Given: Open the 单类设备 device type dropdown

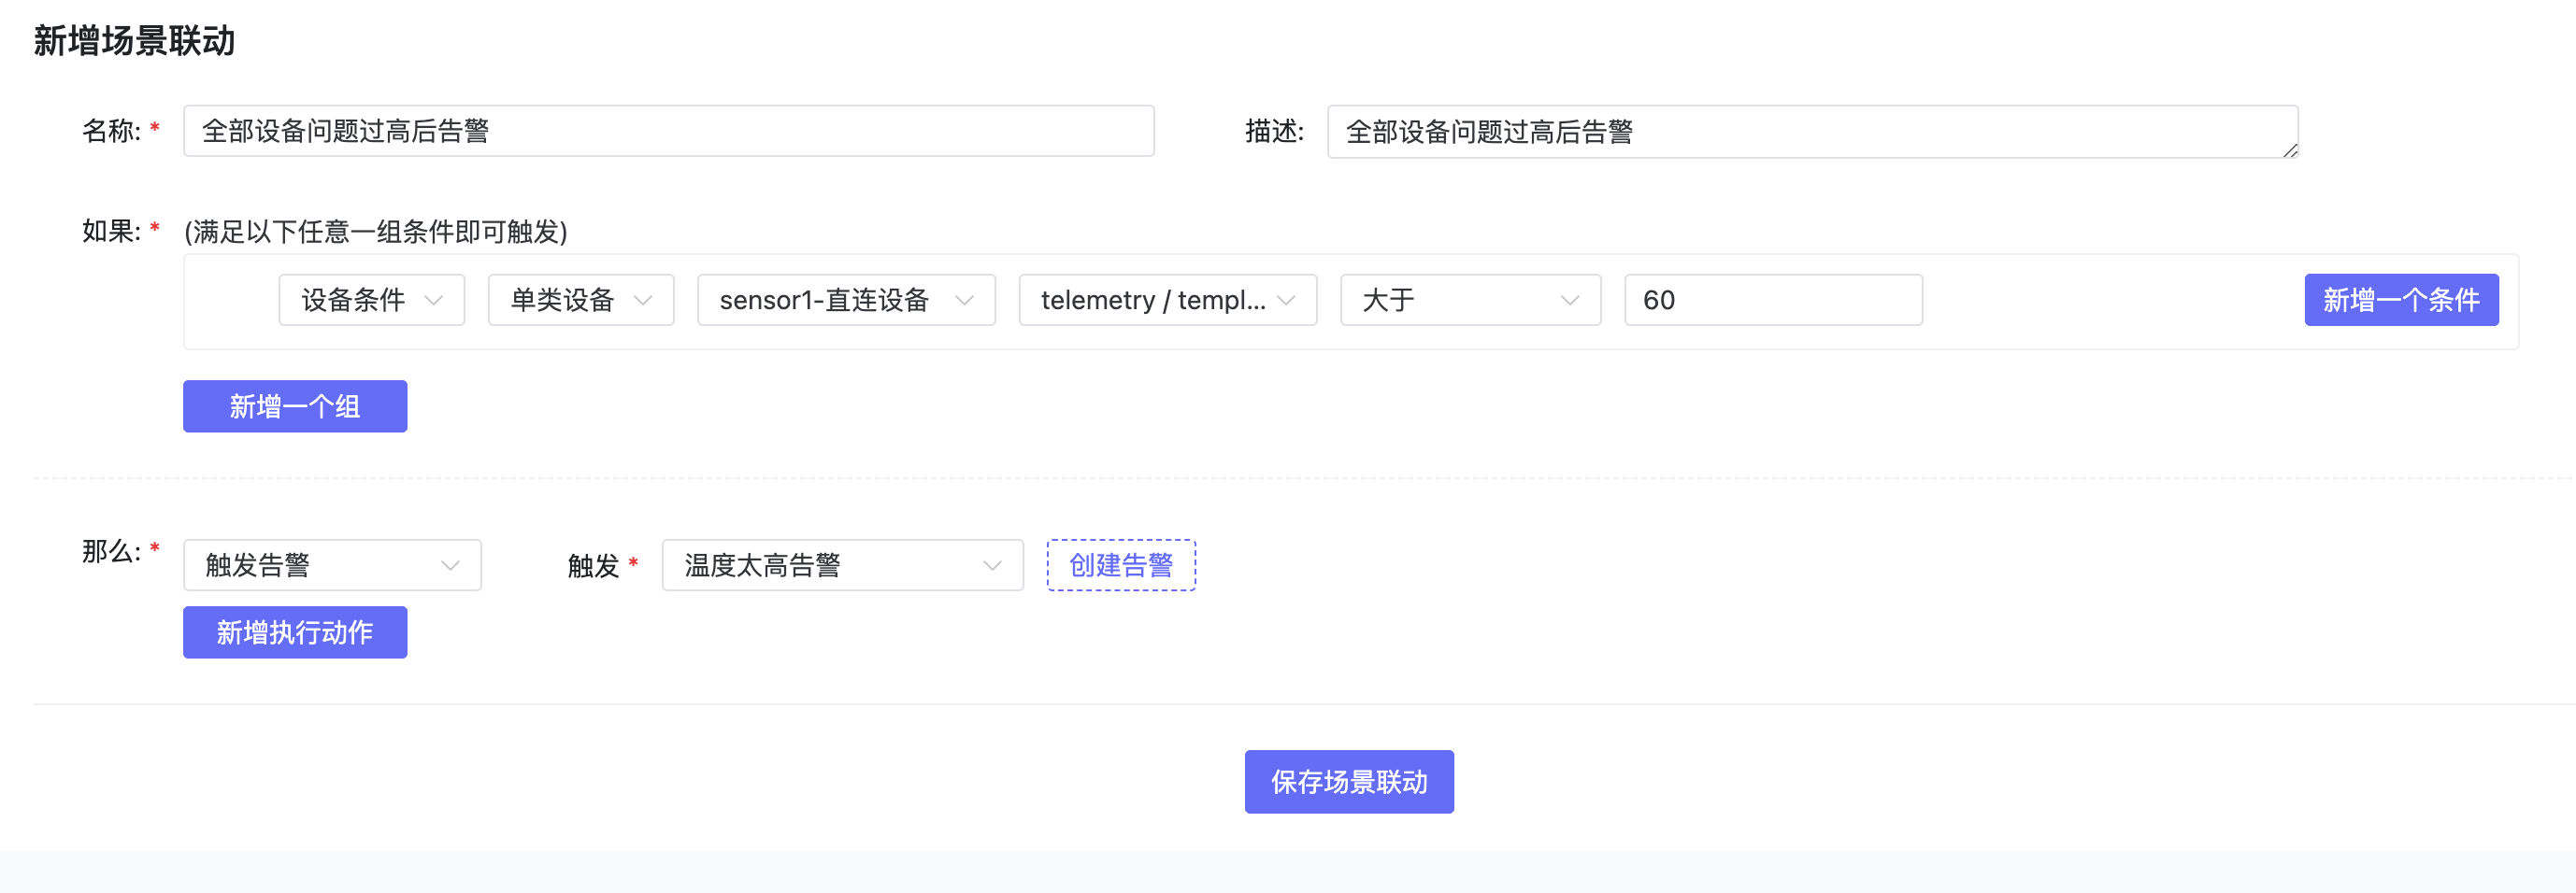Looking at the screenshot, I should (580, 301).
